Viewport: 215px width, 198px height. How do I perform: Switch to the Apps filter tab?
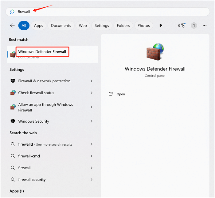coord(38,26)
